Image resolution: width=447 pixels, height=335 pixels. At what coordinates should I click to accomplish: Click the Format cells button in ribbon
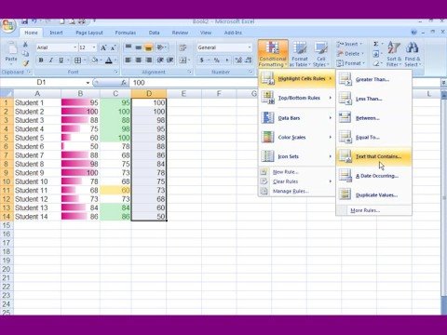tap(350, 63)
